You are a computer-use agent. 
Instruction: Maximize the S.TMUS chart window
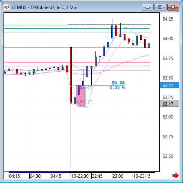coord(160,7)
